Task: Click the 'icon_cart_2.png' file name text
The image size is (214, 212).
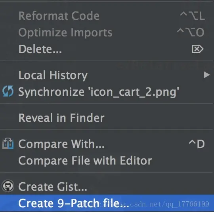Action: pyautogui.click(x=134, y=92)
